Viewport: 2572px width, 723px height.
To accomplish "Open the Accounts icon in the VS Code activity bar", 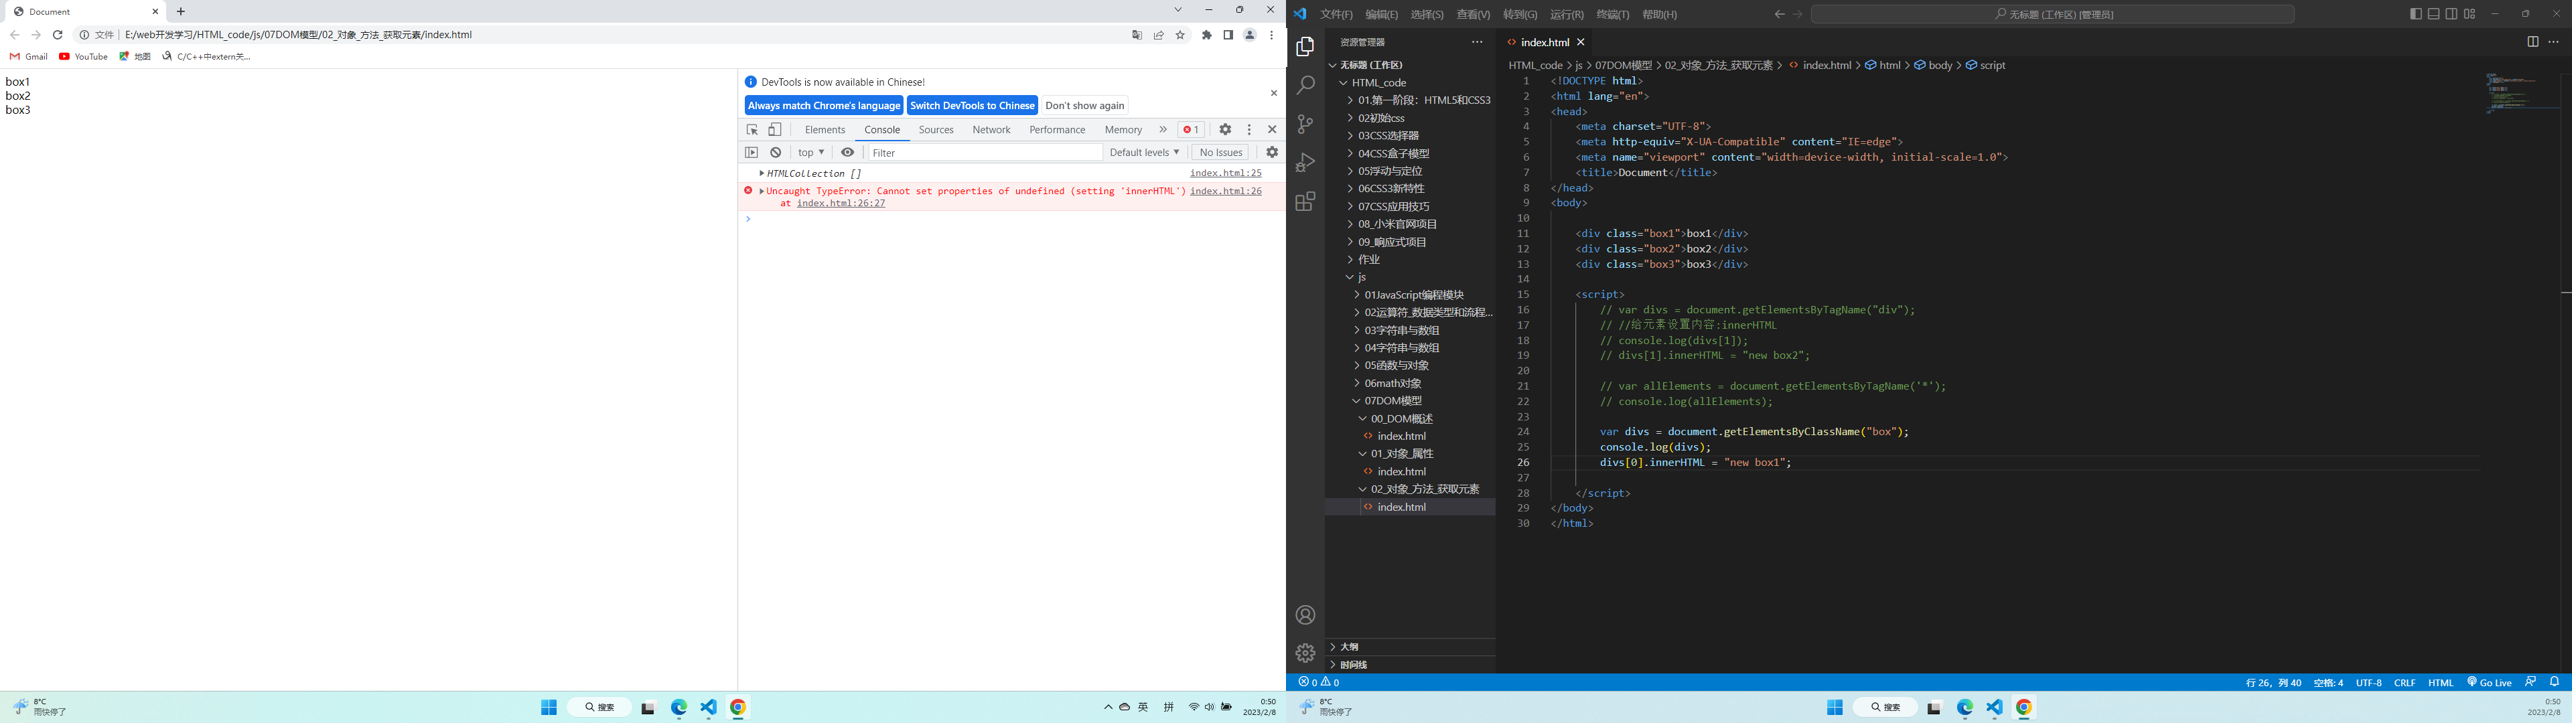I will tap(1305, 615).
